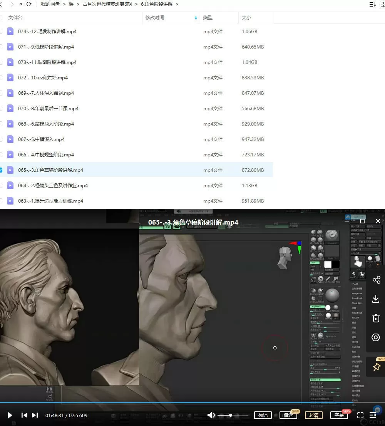Click the play button in video player
This screenshot has height=426, width=385.
coord(10,415)
